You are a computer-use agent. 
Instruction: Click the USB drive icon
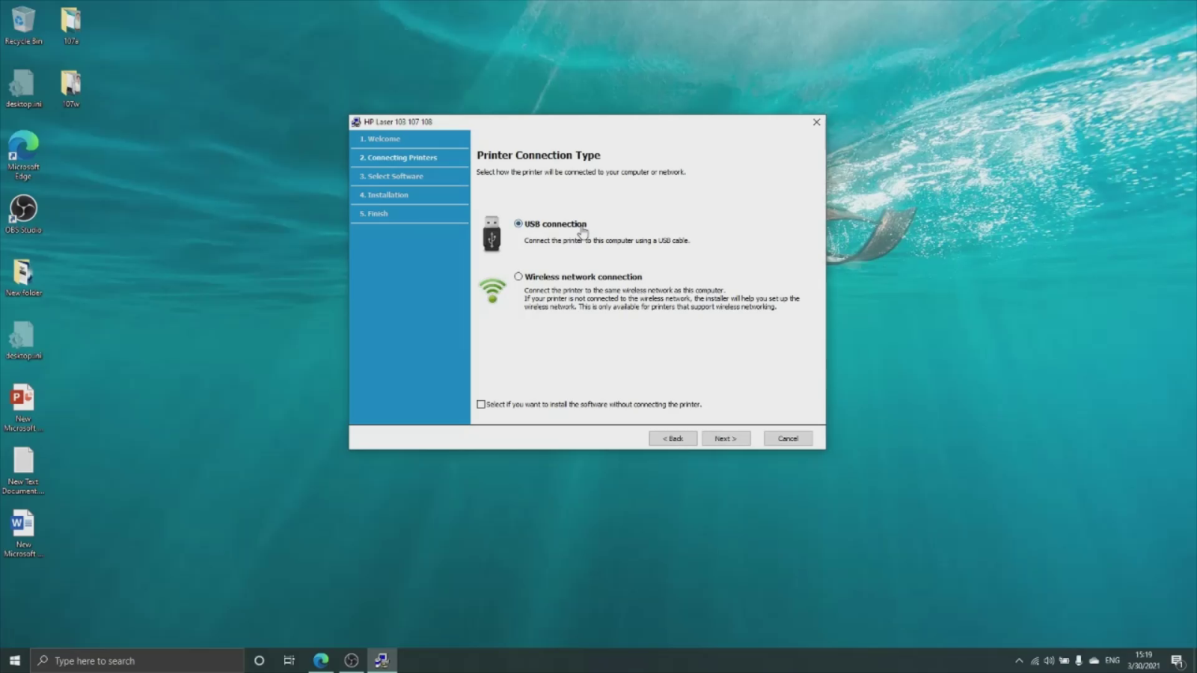pos(492,234)
